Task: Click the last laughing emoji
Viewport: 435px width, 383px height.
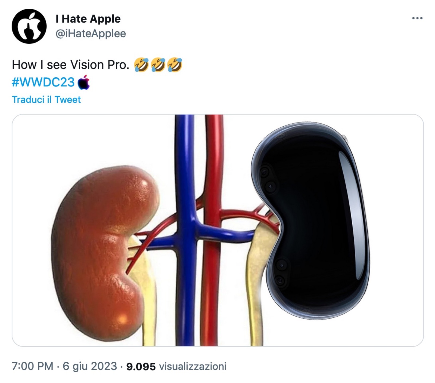Action: (x=175, y=65)
